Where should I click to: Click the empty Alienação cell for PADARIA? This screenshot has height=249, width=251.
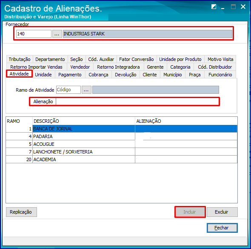(186, 136)
